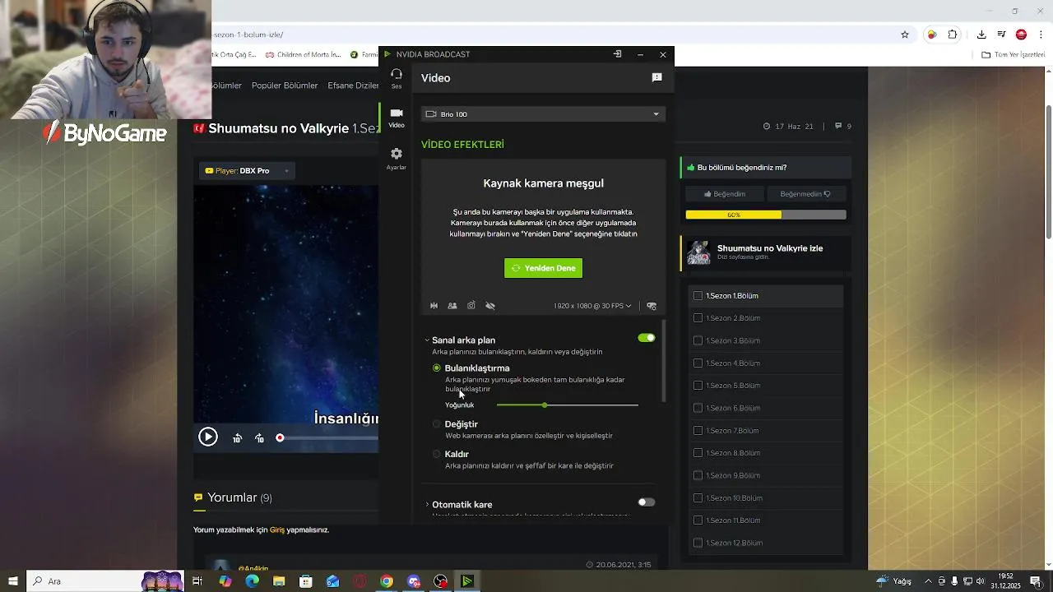Check the 1.Sezon 2.Bölüm checkbox

tap(698, 318)
